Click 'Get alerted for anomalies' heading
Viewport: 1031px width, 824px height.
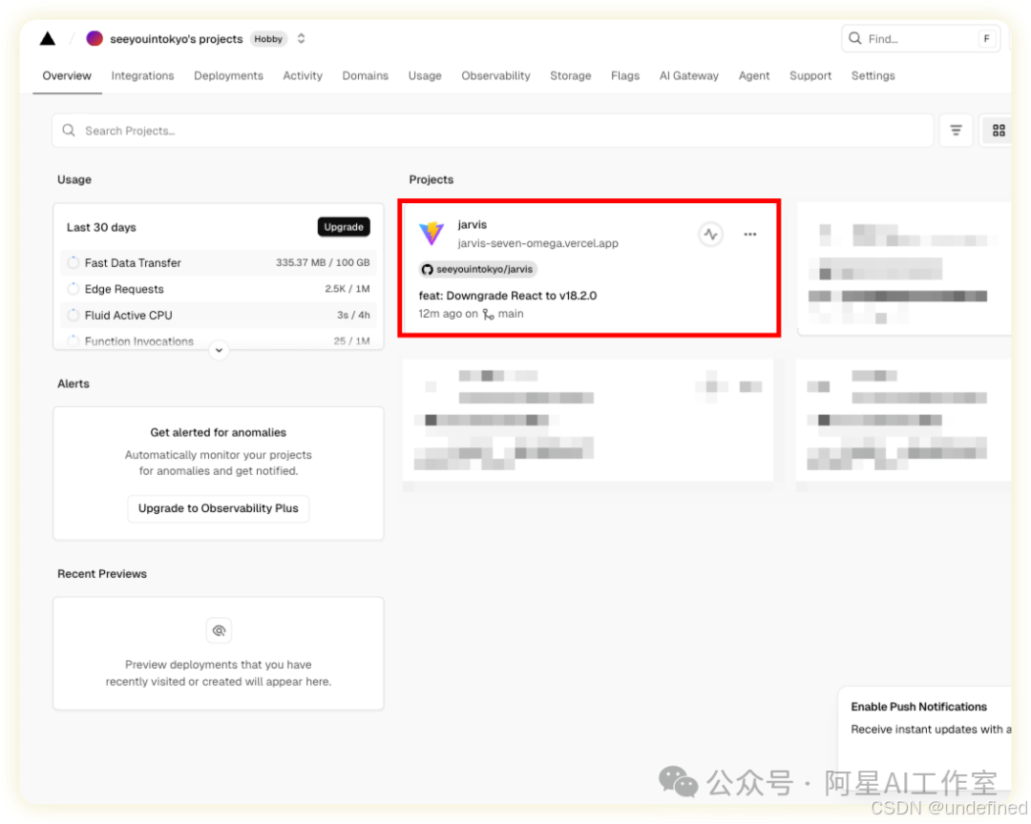click(x=219, y=432)
